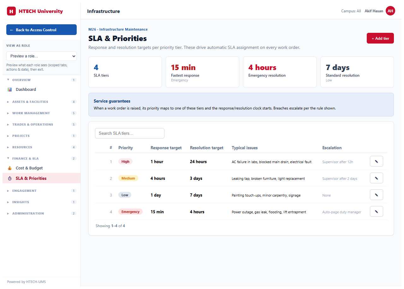Screen dimensions: 404x289
Task: Click 'Leaking tap, broken furniture' issues text
Action: tap(268, 179)
